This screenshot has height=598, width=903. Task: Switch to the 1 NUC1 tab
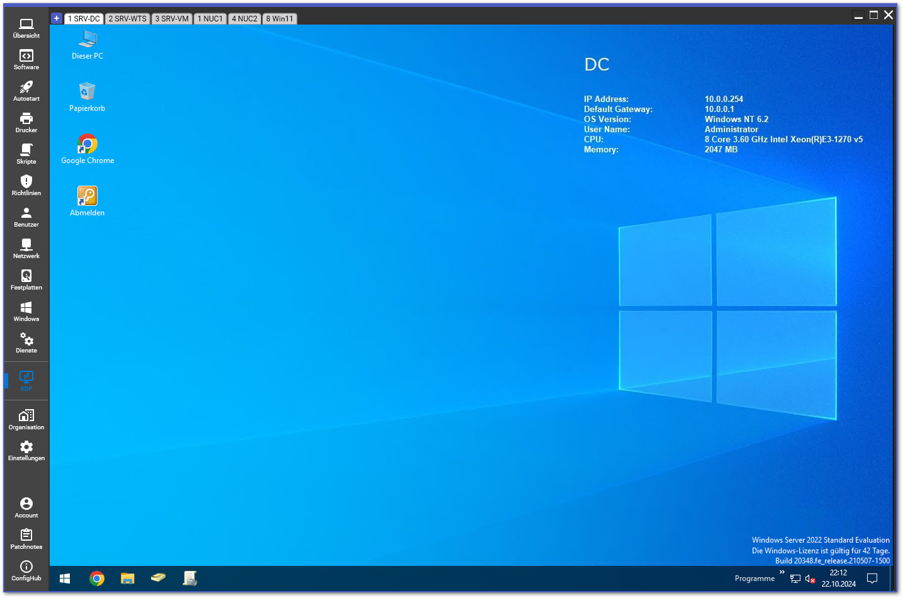[x=210, y=19]
